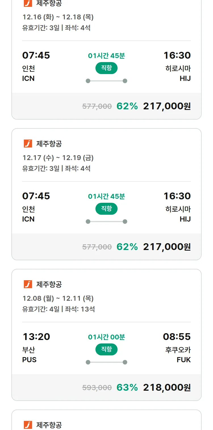Click the 63% discount label

pyautogui.click(x=127, y=388)
